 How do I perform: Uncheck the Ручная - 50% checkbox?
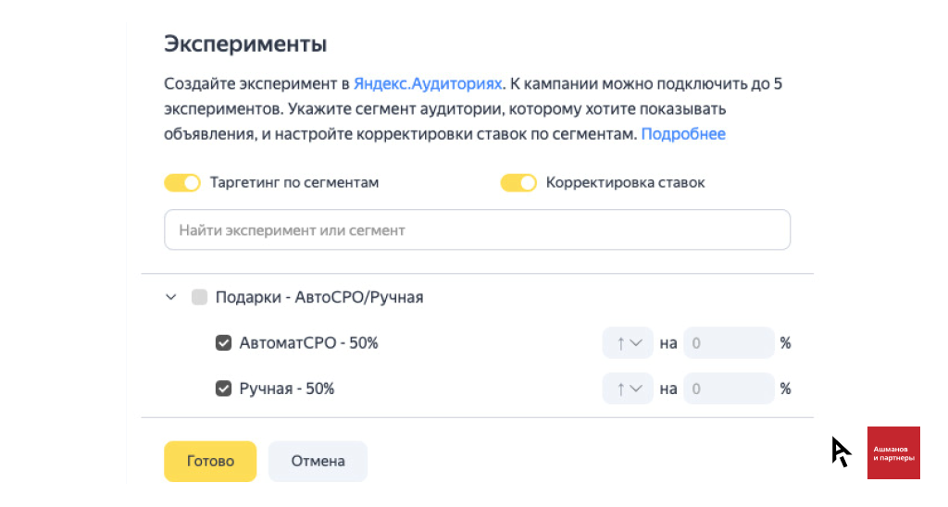coord(223,388)
